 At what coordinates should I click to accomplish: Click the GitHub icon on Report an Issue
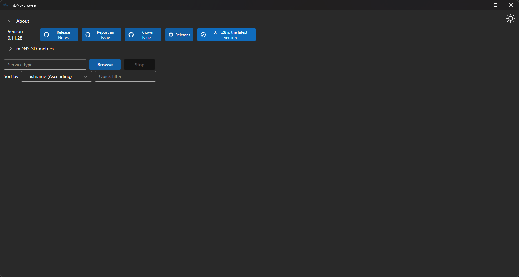(x=88, y=35)
